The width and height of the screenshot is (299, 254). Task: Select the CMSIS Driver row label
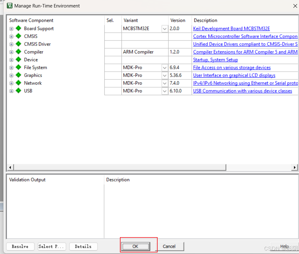pos(37,44)
